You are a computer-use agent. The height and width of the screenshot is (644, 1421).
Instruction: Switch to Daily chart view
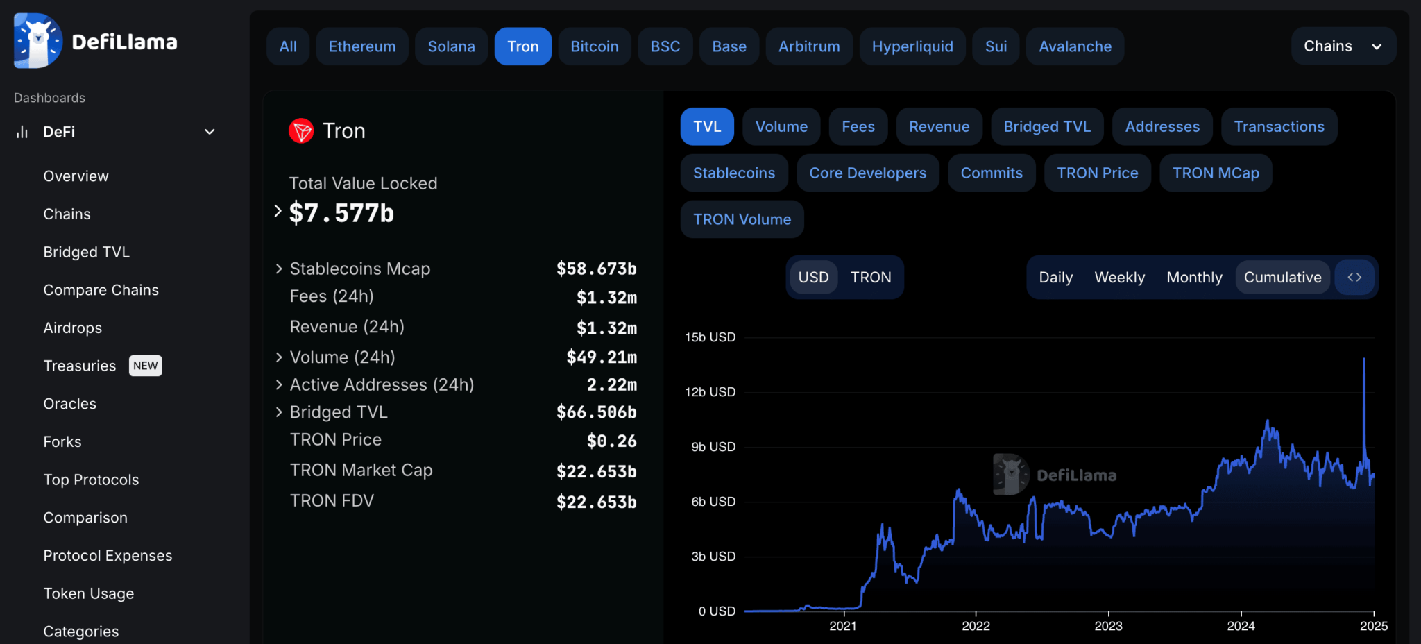(1055, 277)
